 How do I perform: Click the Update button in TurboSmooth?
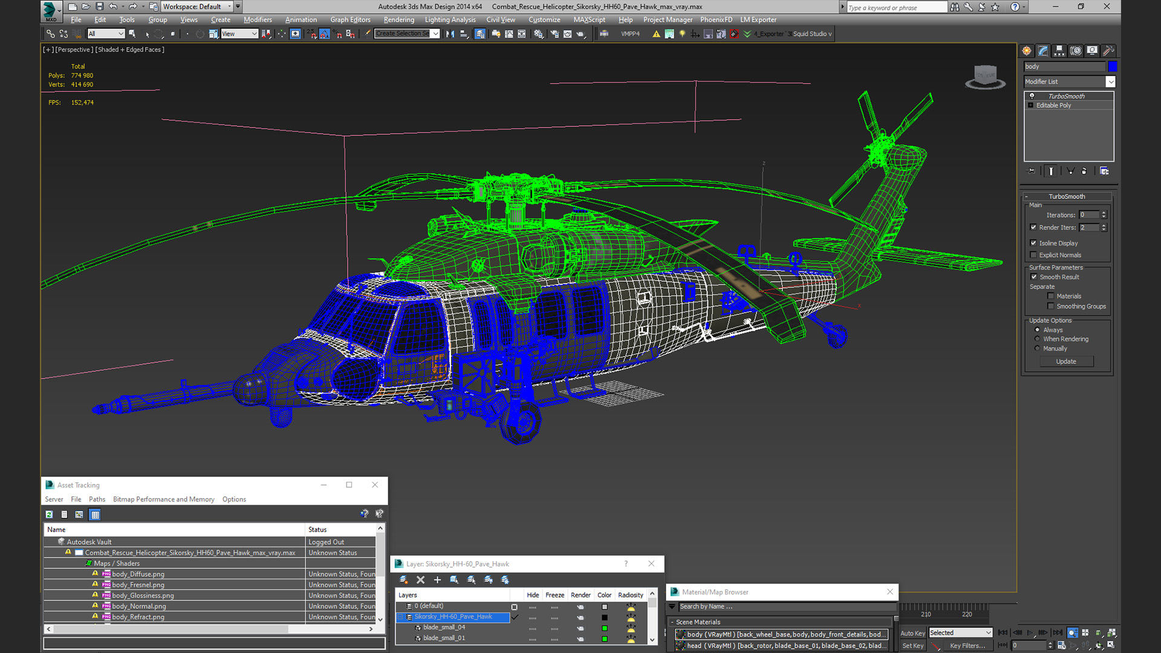pyautogui.click(x=1066, y=362)
